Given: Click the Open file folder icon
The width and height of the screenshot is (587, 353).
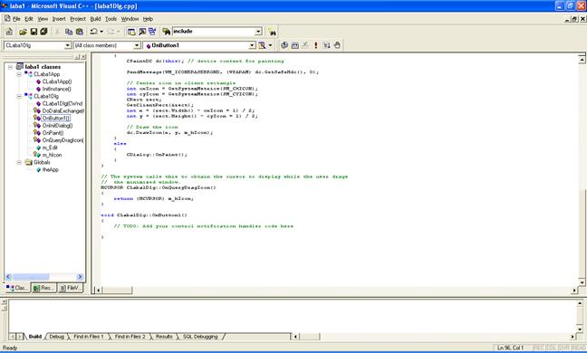Looking at the screenshot, I should tap(23, 33).
